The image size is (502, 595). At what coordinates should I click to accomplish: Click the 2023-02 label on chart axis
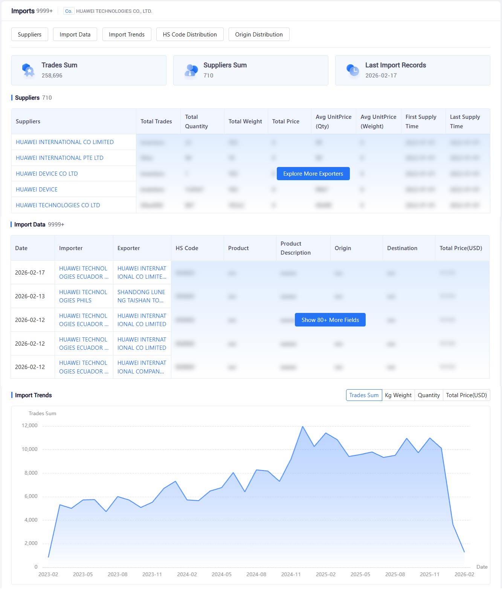point(48,574)
